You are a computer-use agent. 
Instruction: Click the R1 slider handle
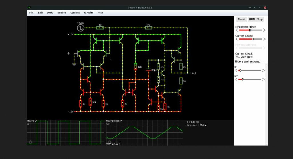(240, 71)
